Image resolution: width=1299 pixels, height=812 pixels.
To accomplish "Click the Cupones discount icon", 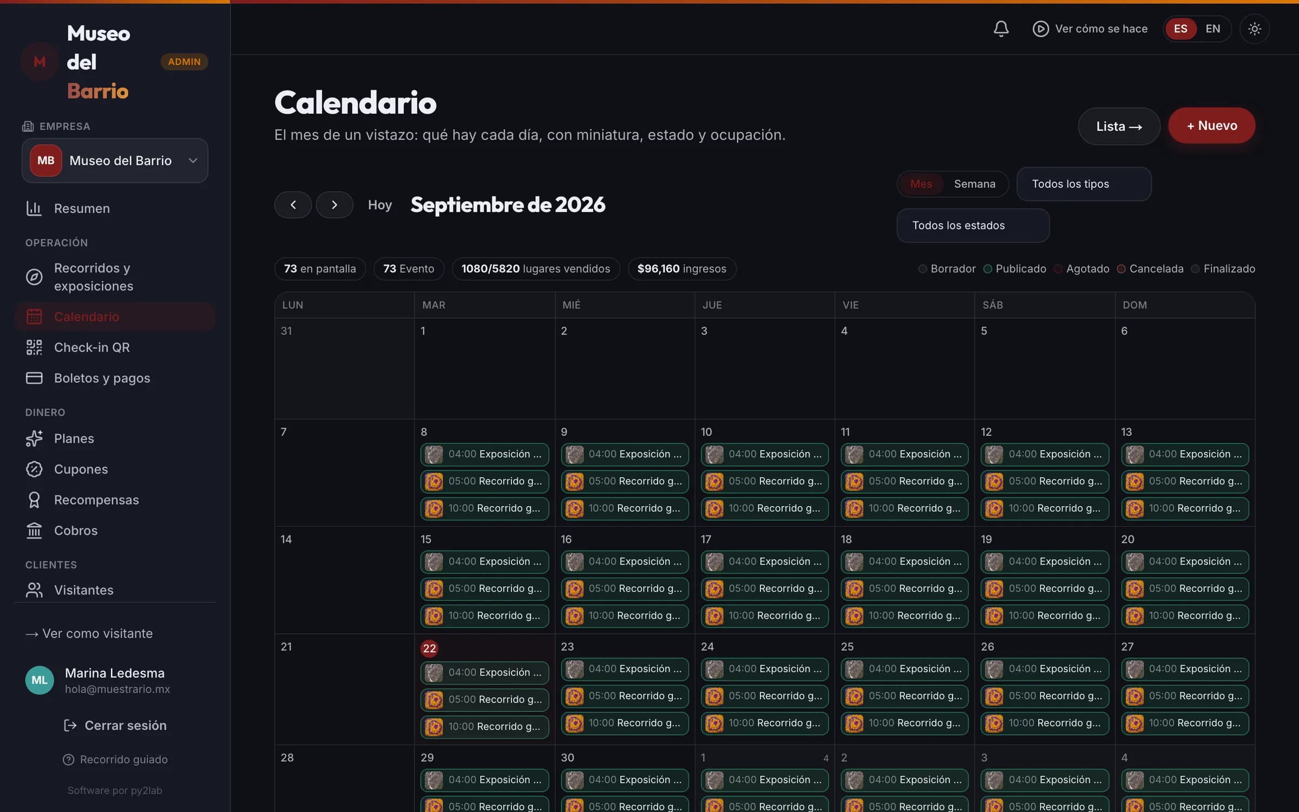I will tap(34, 469).
